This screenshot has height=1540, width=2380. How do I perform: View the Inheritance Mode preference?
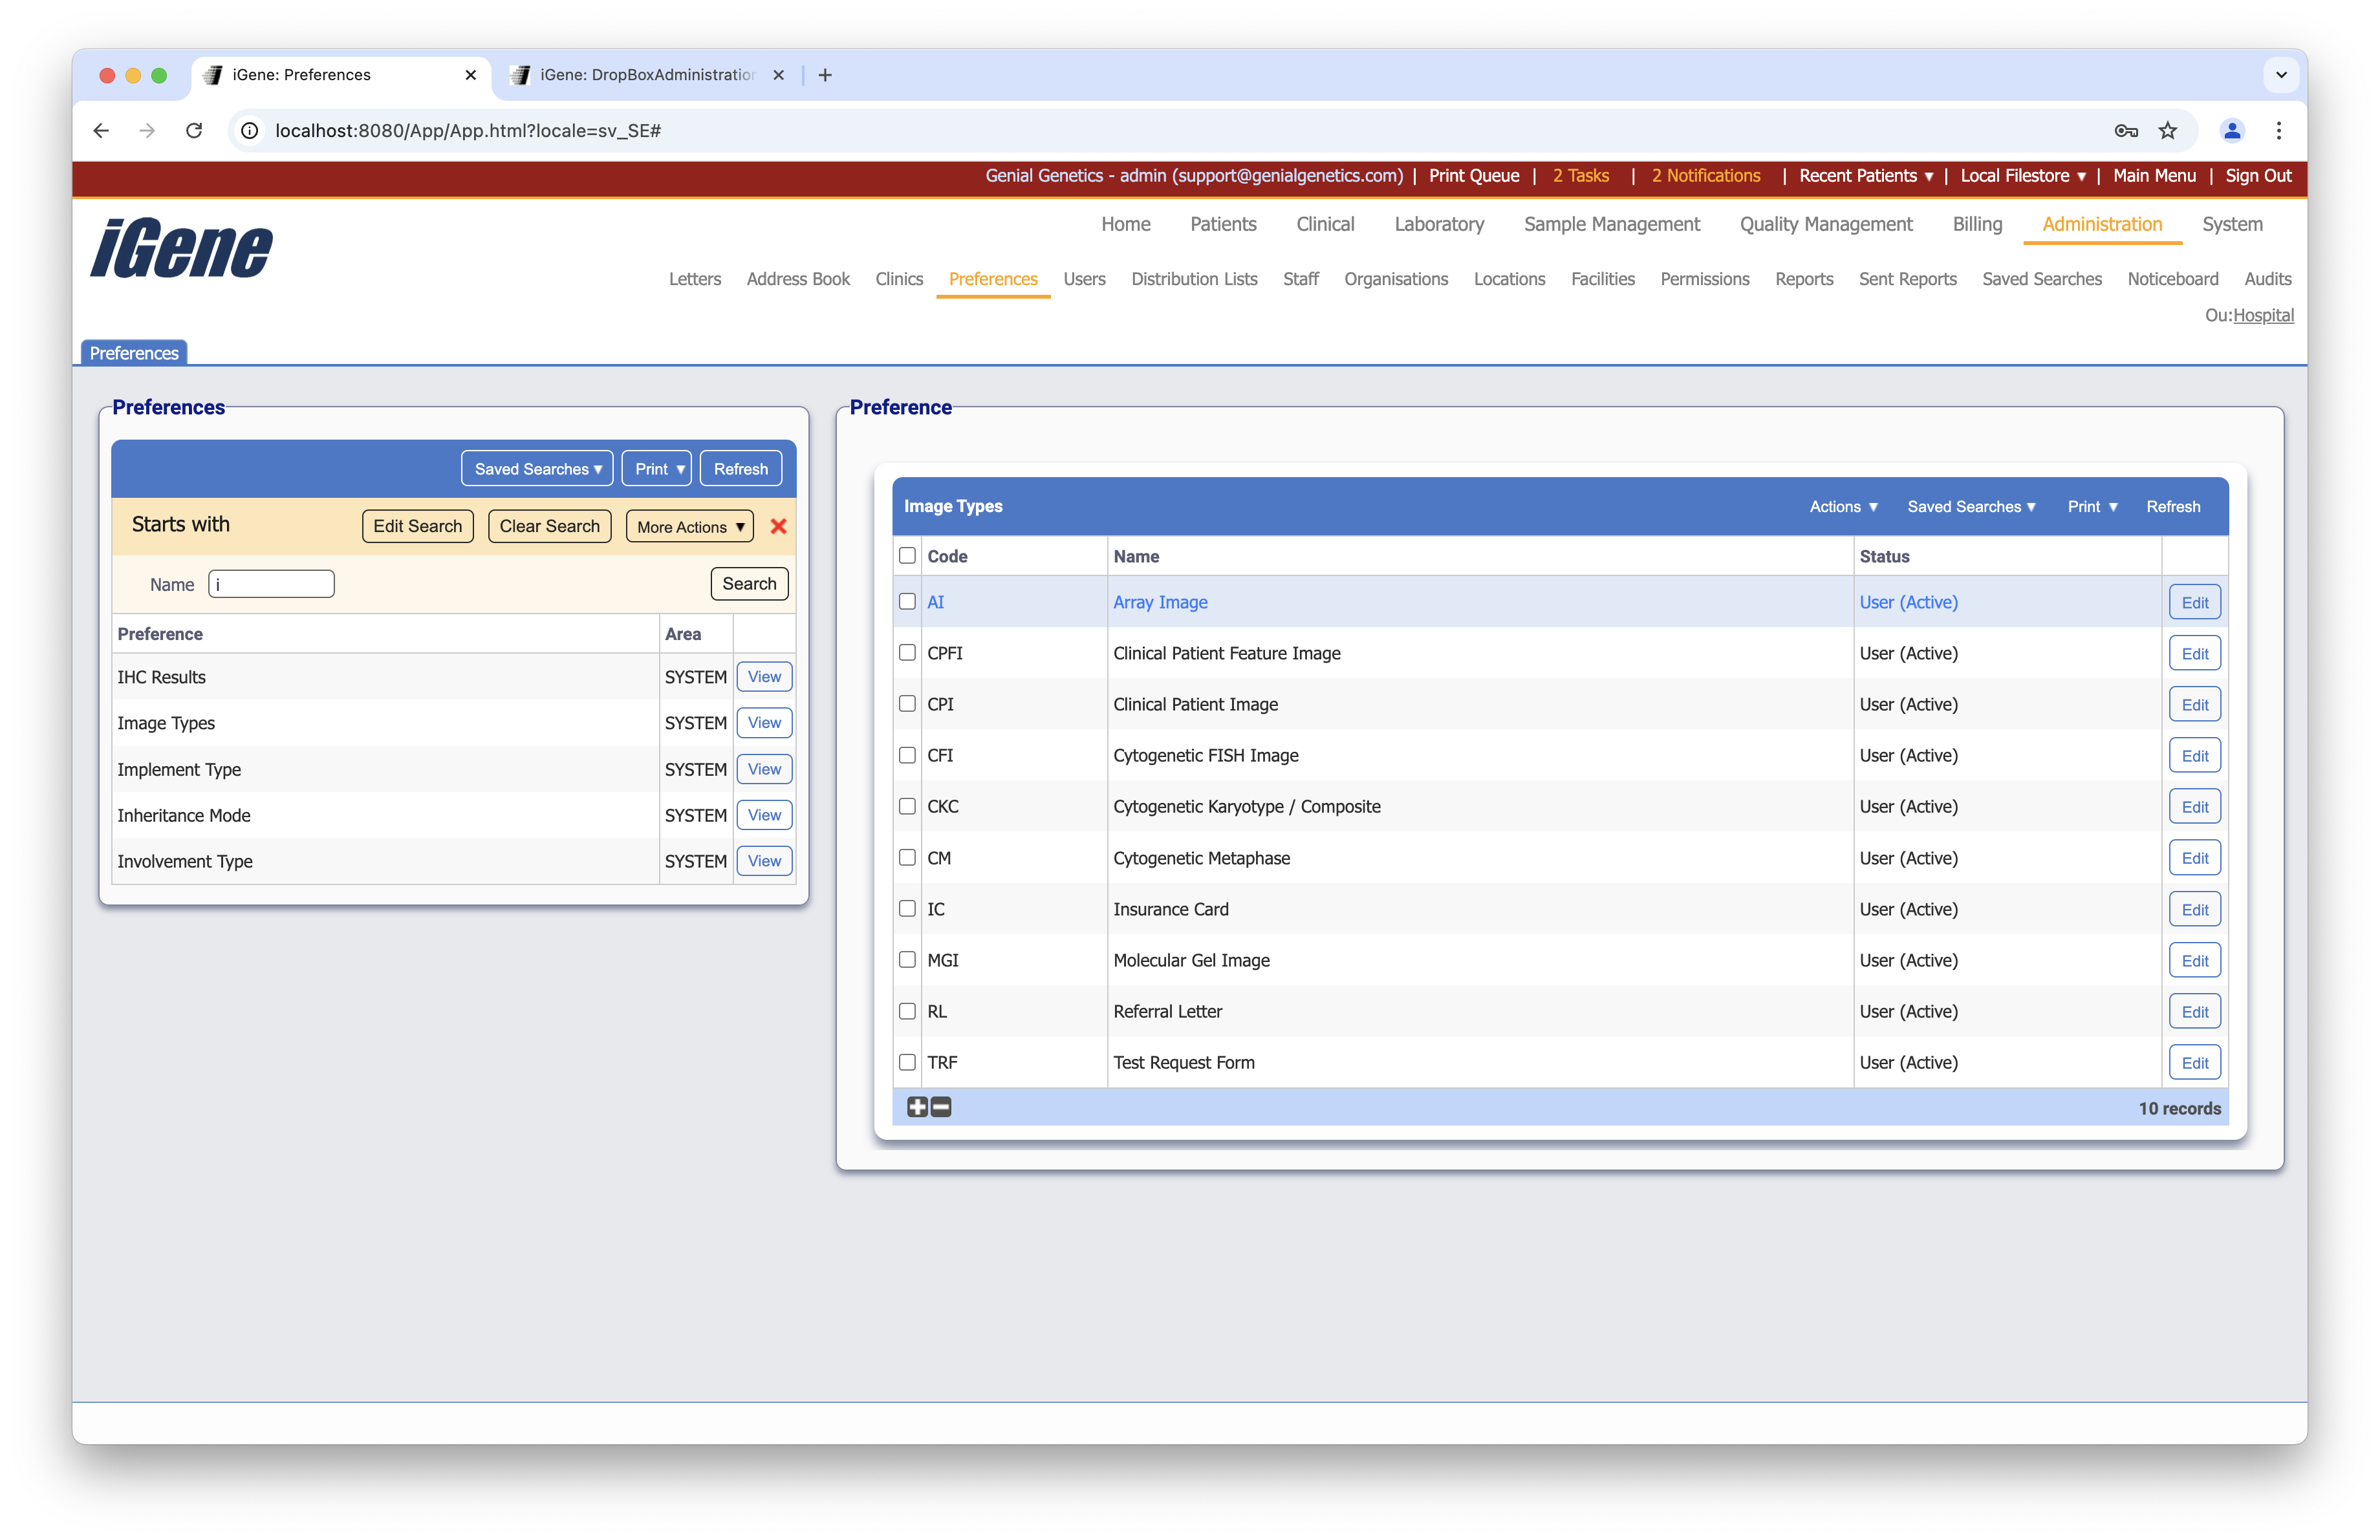pyautogui.click(x=764, y=815)
